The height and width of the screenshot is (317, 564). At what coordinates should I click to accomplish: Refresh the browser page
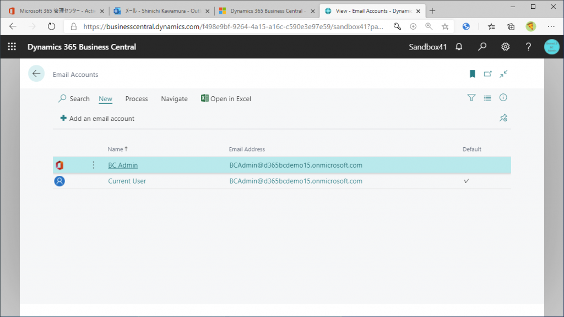point(51,26)
